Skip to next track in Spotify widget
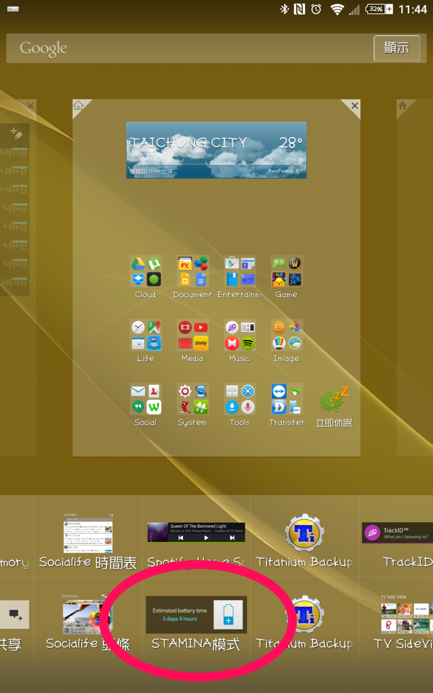 pos(232,538)
